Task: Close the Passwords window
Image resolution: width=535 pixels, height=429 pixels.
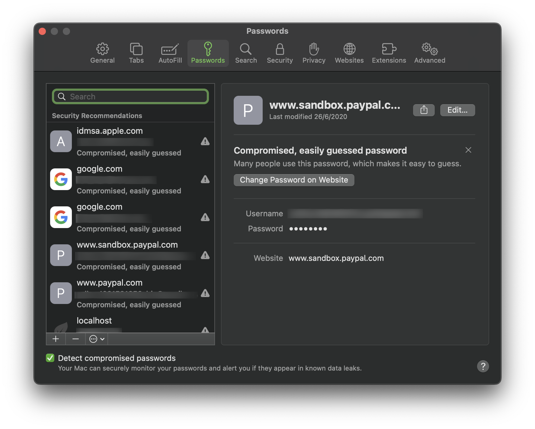Action: 42,31
